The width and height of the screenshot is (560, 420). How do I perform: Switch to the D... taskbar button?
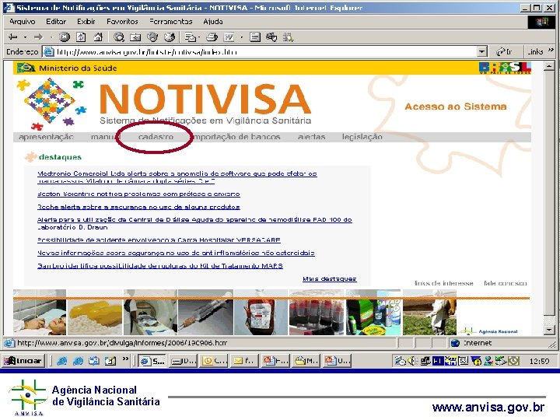pyautogui.click(x=183, y=361)
